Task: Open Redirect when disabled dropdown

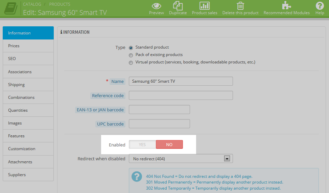Action: coord(181,159)
